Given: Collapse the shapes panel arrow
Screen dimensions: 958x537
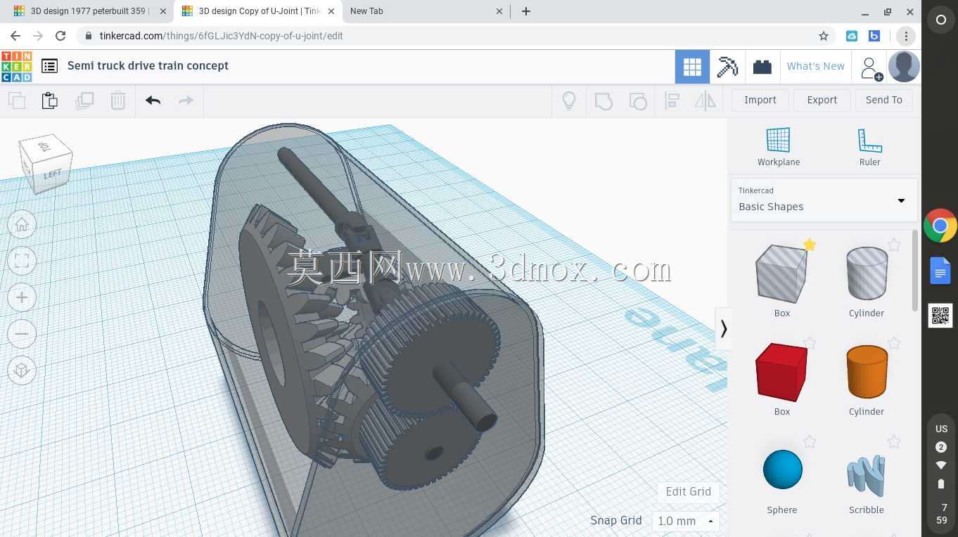Looking at the screenshot, I should (723, 328).
